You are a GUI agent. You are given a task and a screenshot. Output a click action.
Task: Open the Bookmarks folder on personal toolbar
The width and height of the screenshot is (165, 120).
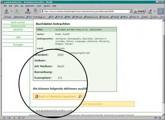point(19,17)
